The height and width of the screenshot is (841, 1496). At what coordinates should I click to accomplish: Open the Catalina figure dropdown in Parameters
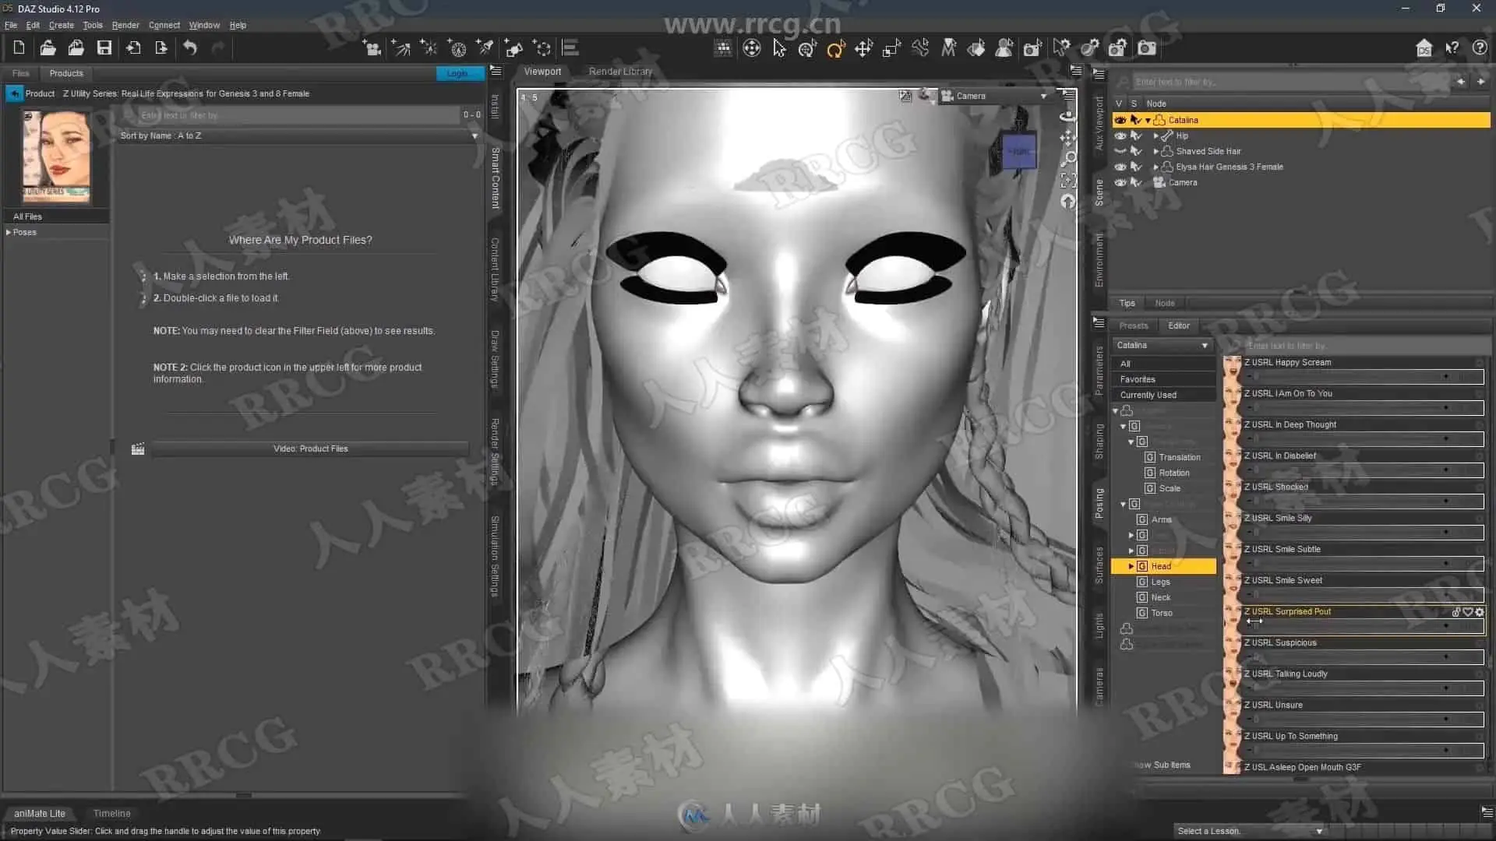pos(1161,345)
